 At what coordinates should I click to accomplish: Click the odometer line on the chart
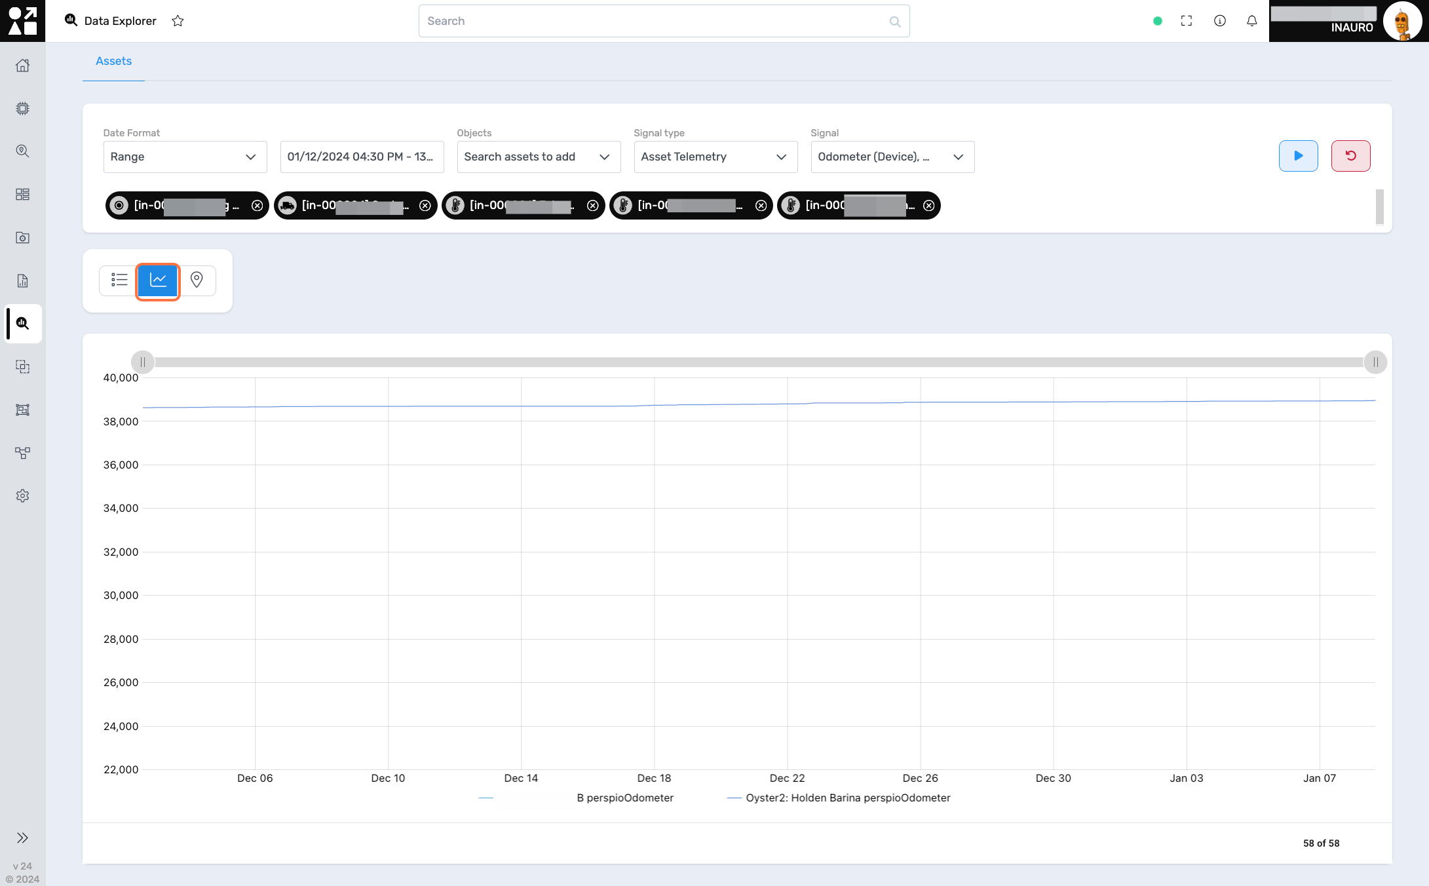759,404
